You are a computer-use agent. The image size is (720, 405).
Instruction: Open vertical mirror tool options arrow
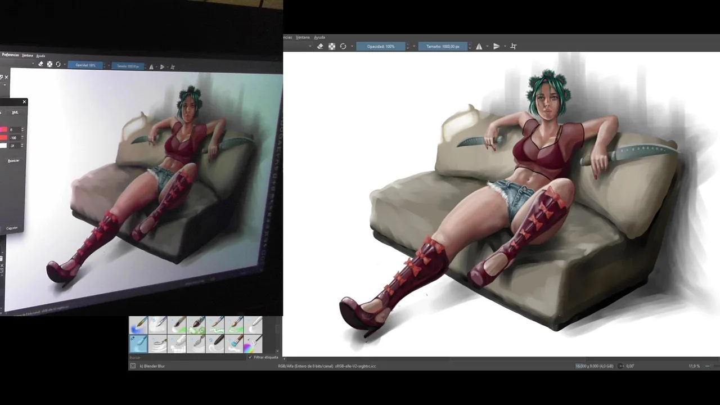click(505, 46)
